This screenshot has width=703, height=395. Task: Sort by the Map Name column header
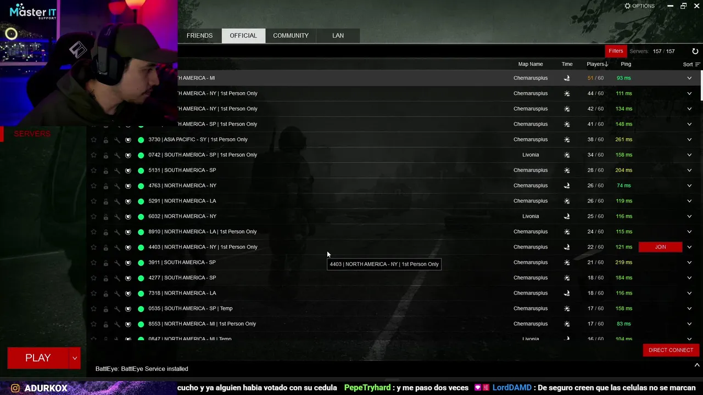tap(531, 64)
